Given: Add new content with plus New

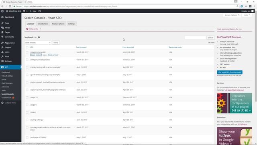Looking at the screenshot, I should coord(33,11).
